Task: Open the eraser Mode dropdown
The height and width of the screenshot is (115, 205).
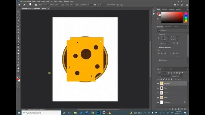Action: pyautogui.click(x=45, y=5)
